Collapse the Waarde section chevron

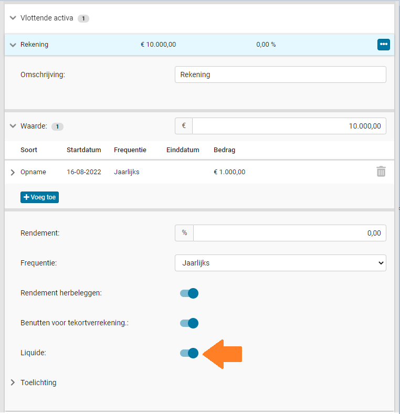pyautogui.click(x=13, y=126)
